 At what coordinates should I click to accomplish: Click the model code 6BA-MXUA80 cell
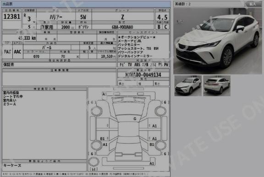(x=122, y=27)
